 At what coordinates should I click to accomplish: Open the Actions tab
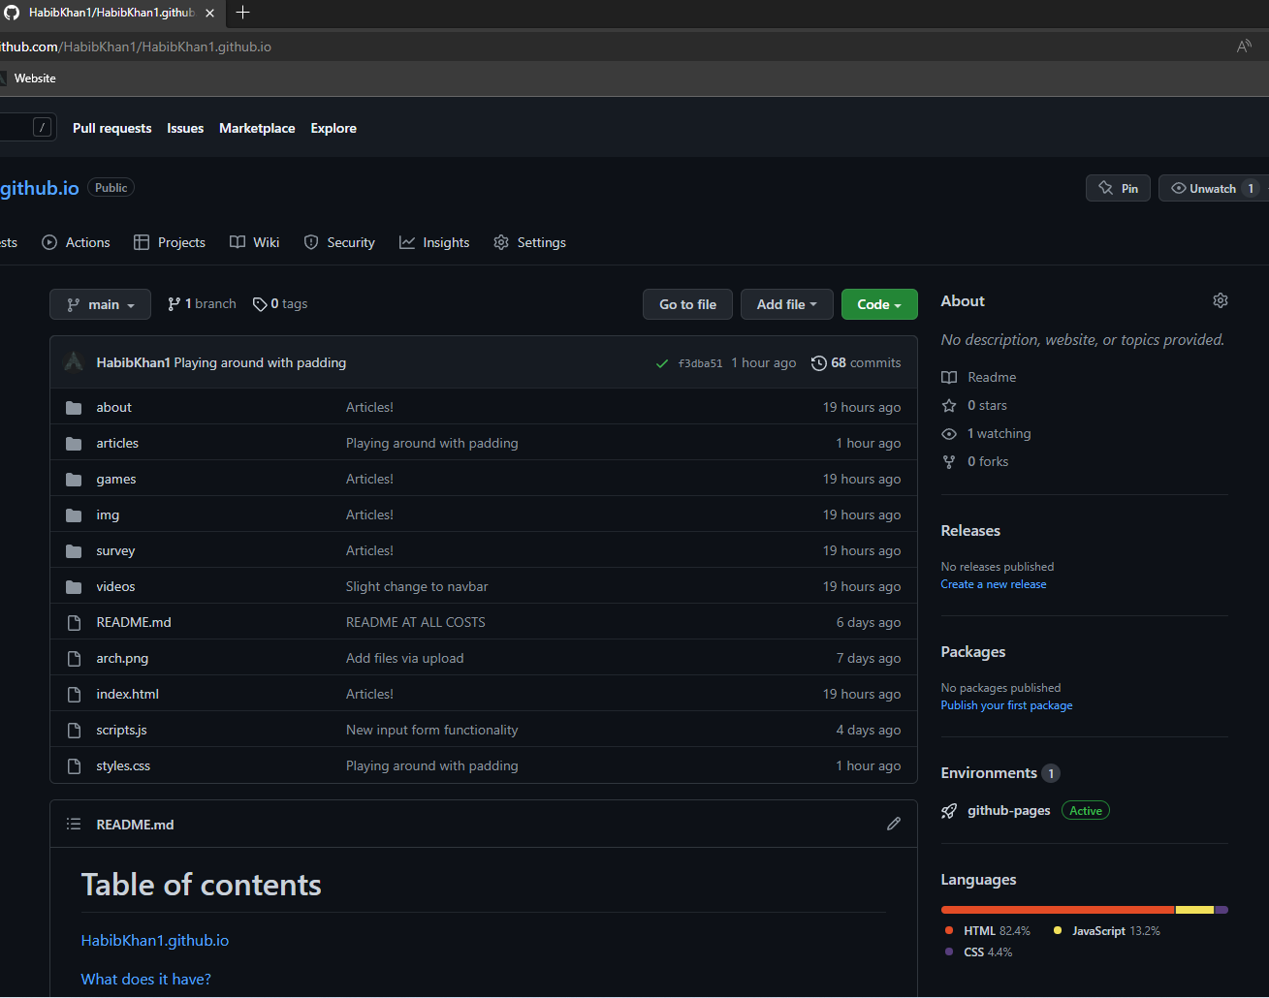(x=76, y=242)
